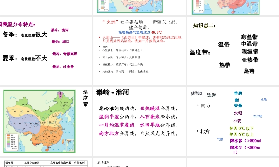The width and height of the screenshot is (279, 167).
Task: Click the 夏季 南北温差不大 line
Action: 25,58
